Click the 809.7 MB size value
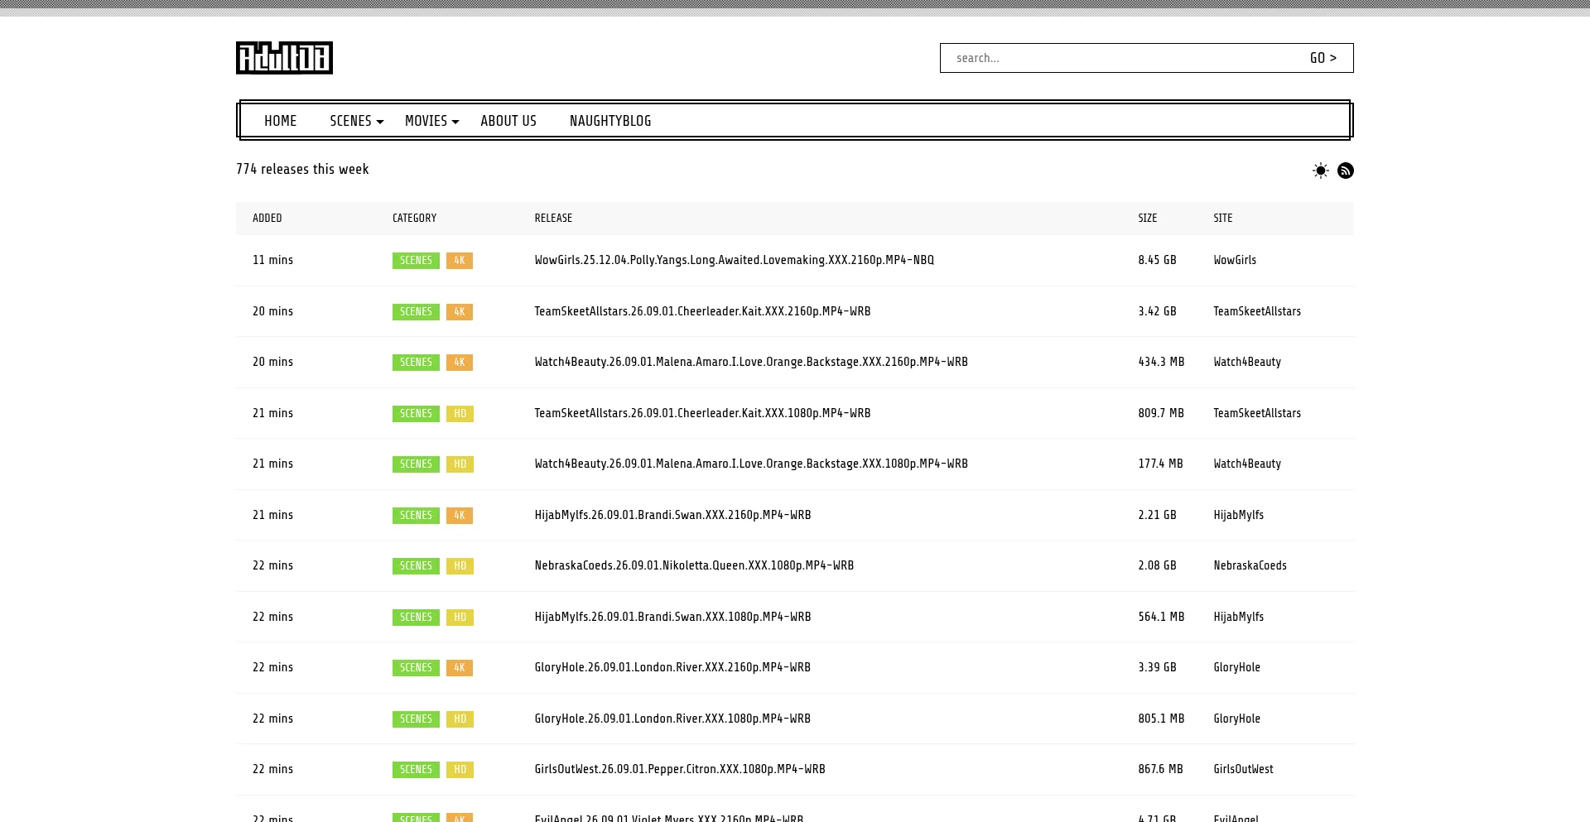Screen dimensions: 1590x822 [1161, 413]
